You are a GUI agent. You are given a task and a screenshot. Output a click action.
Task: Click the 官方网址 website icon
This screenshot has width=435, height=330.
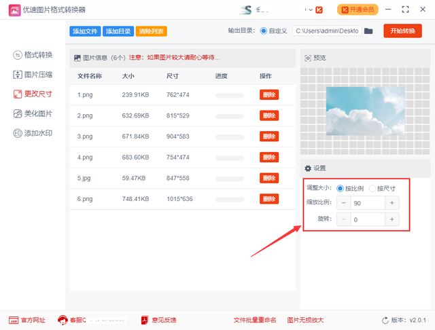(x=14, y=320)
